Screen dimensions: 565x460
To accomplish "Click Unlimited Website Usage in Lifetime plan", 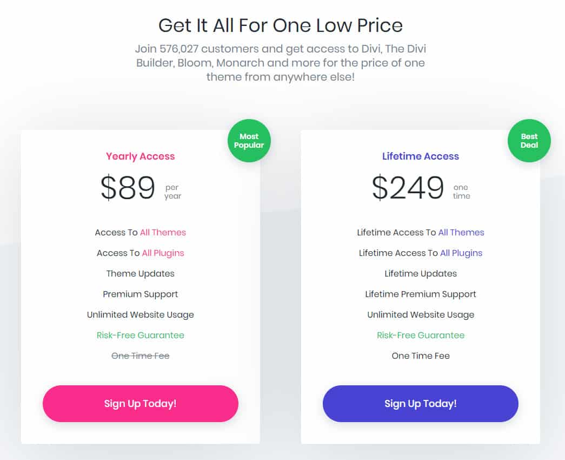I will click(x=421, y=315).
